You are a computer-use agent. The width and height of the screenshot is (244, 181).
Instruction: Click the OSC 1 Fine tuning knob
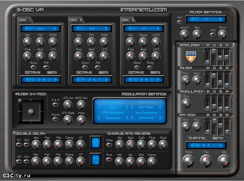(x=27, y=56)
